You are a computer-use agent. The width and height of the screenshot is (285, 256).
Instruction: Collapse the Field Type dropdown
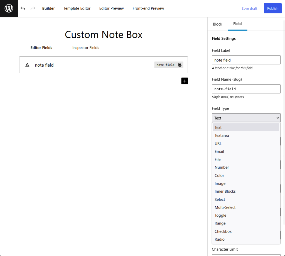246,118
